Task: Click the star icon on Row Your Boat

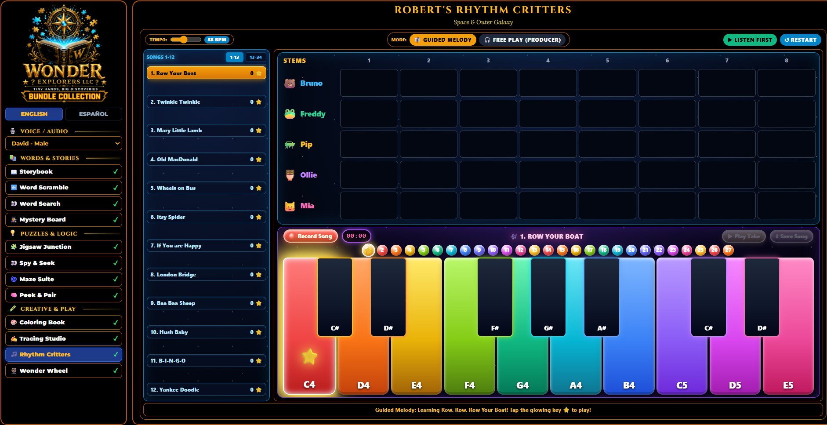Action: pos(259,73)
